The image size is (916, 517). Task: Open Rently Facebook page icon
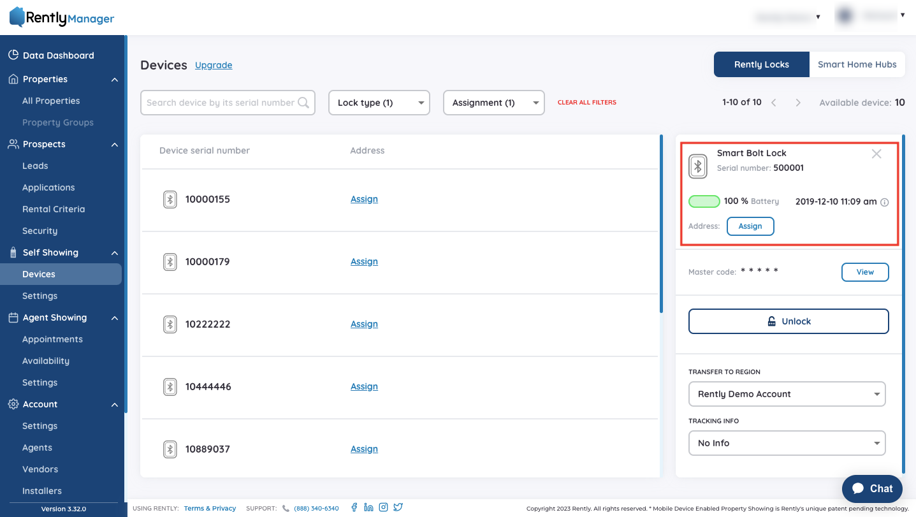pos(354,507)
